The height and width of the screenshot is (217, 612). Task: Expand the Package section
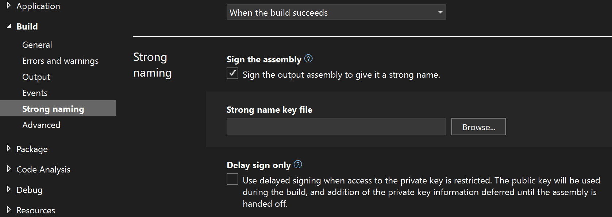tap(8, 148)
